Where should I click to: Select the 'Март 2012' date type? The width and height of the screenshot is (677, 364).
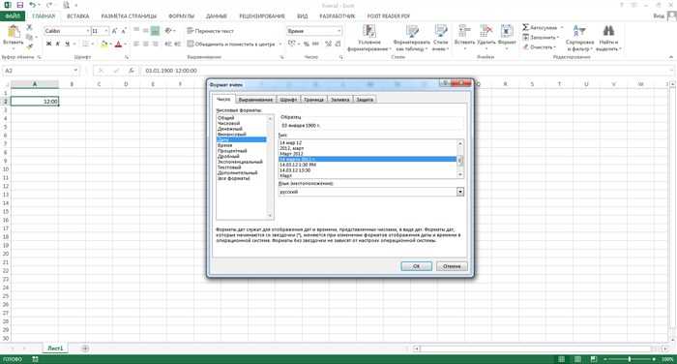[x=291, y=154]
